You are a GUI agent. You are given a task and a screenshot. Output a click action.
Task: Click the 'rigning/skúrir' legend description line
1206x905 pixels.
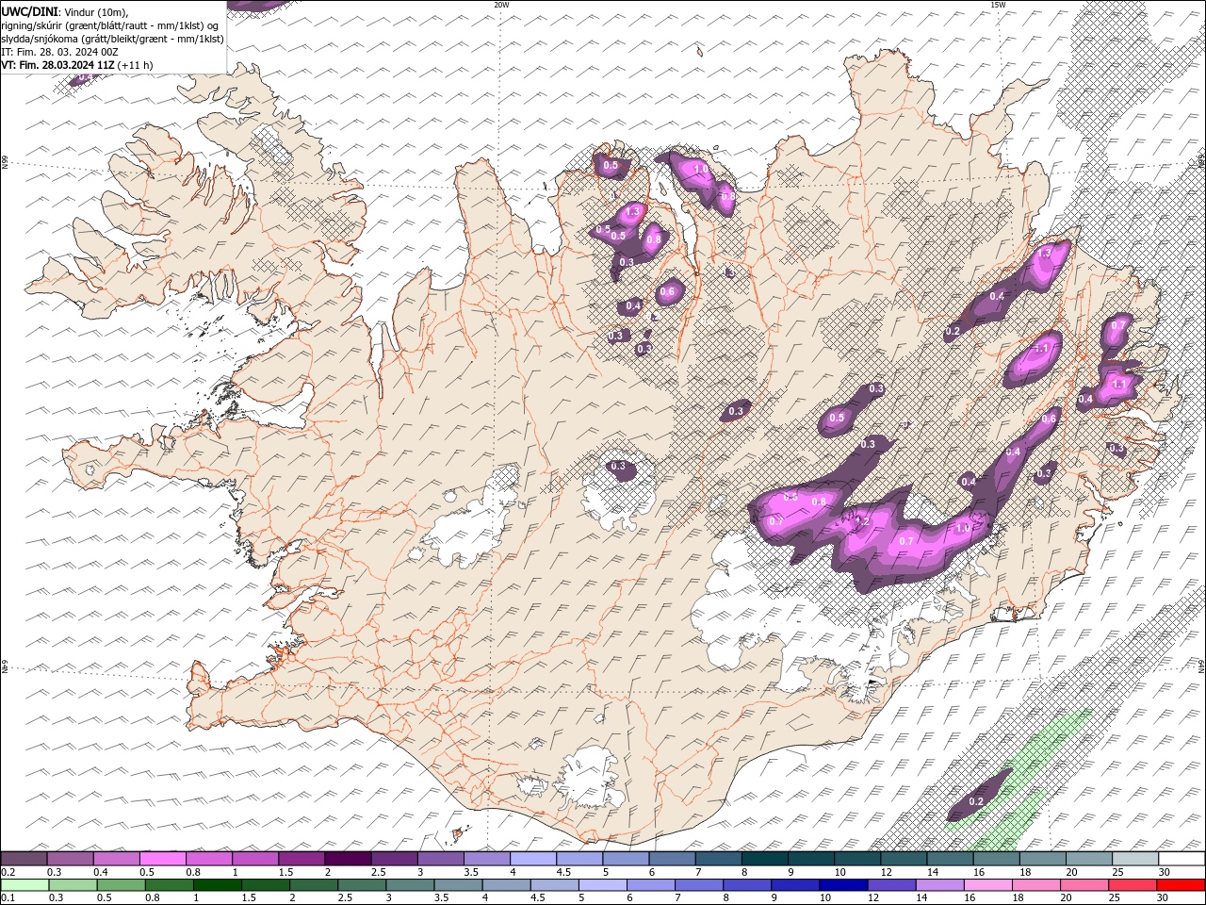tap(111, 25)
